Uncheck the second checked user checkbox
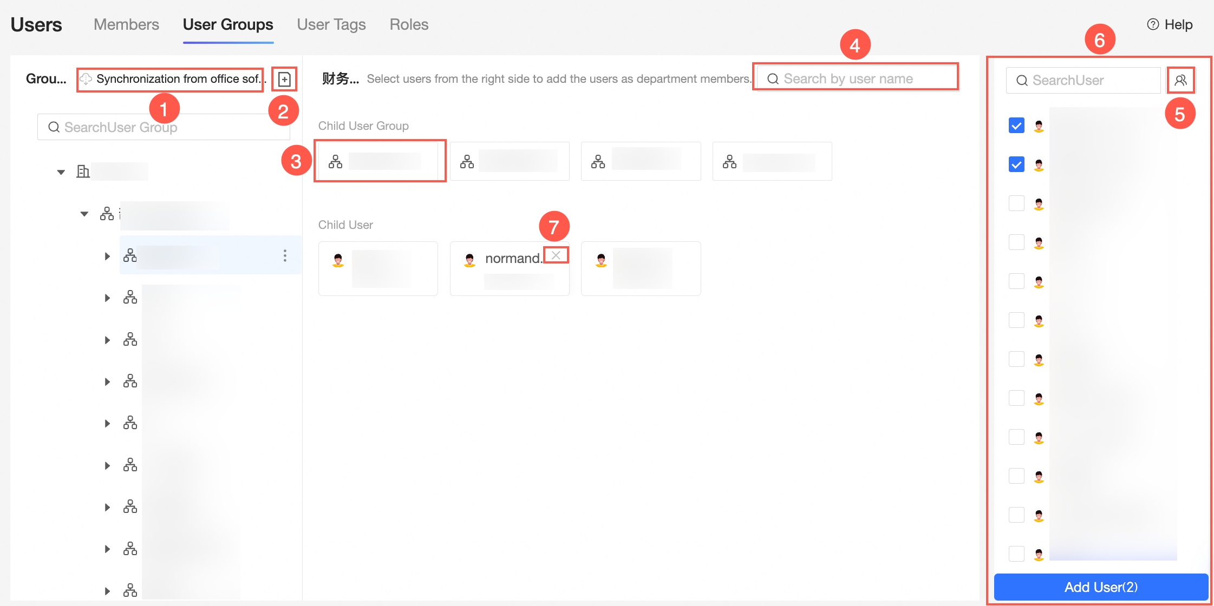 1016,164
